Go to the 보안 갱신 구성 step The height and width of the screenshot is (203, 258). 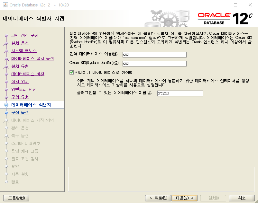25,35
